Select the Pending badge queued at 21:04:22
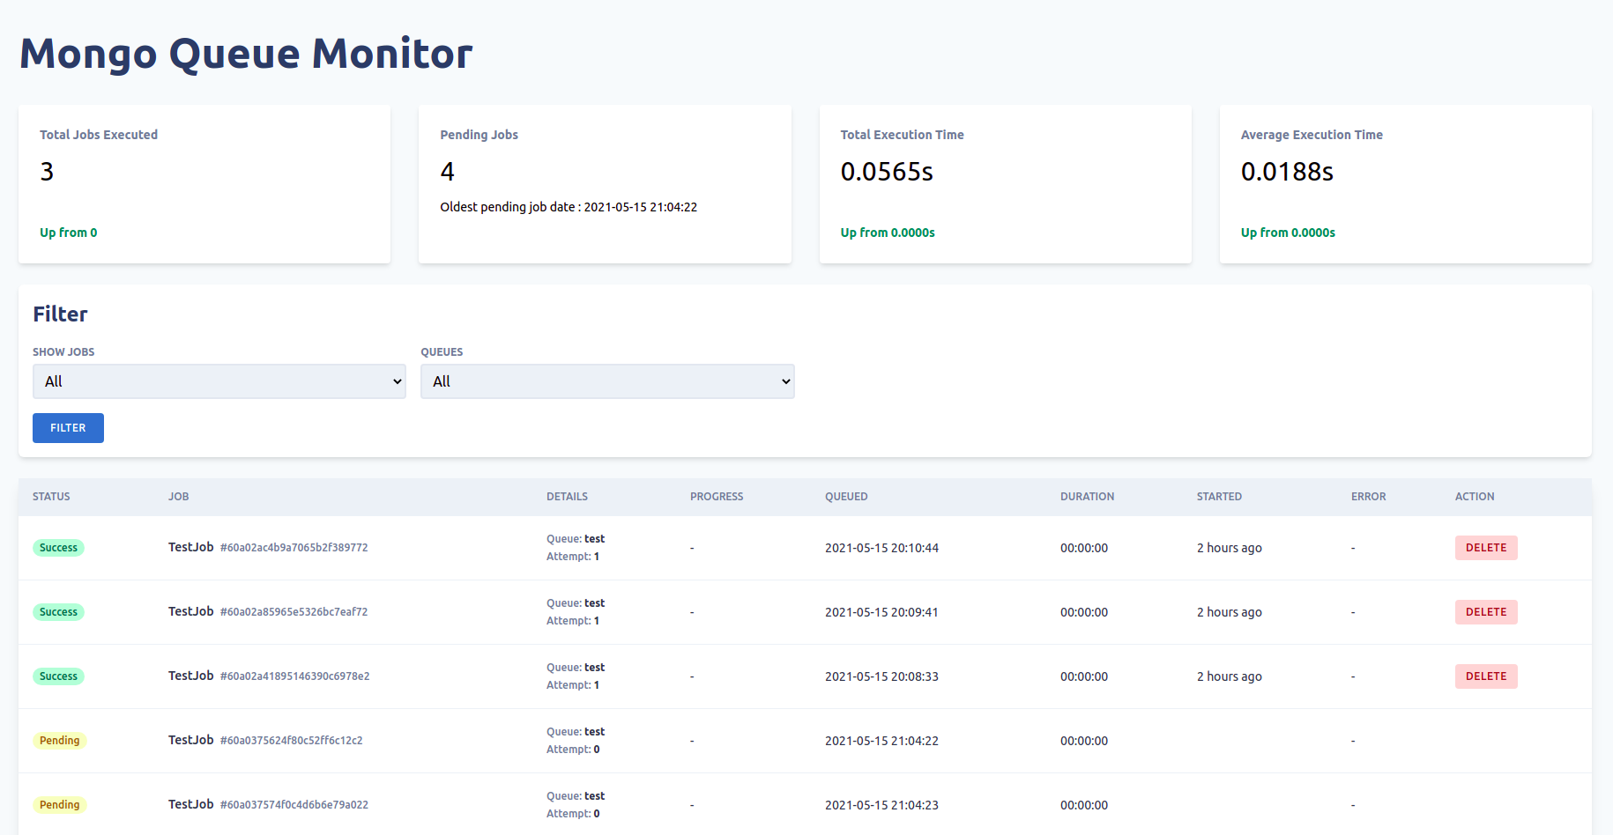1613x835 pixels. (x=59, y=741)
